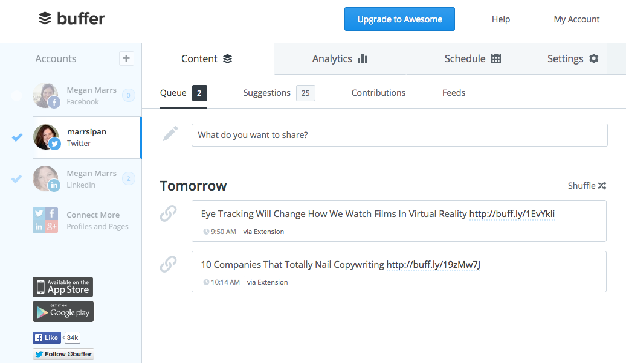
Task: Open the Feeds sub-tab
Action: pyautogui.click(x=454, y=93)
